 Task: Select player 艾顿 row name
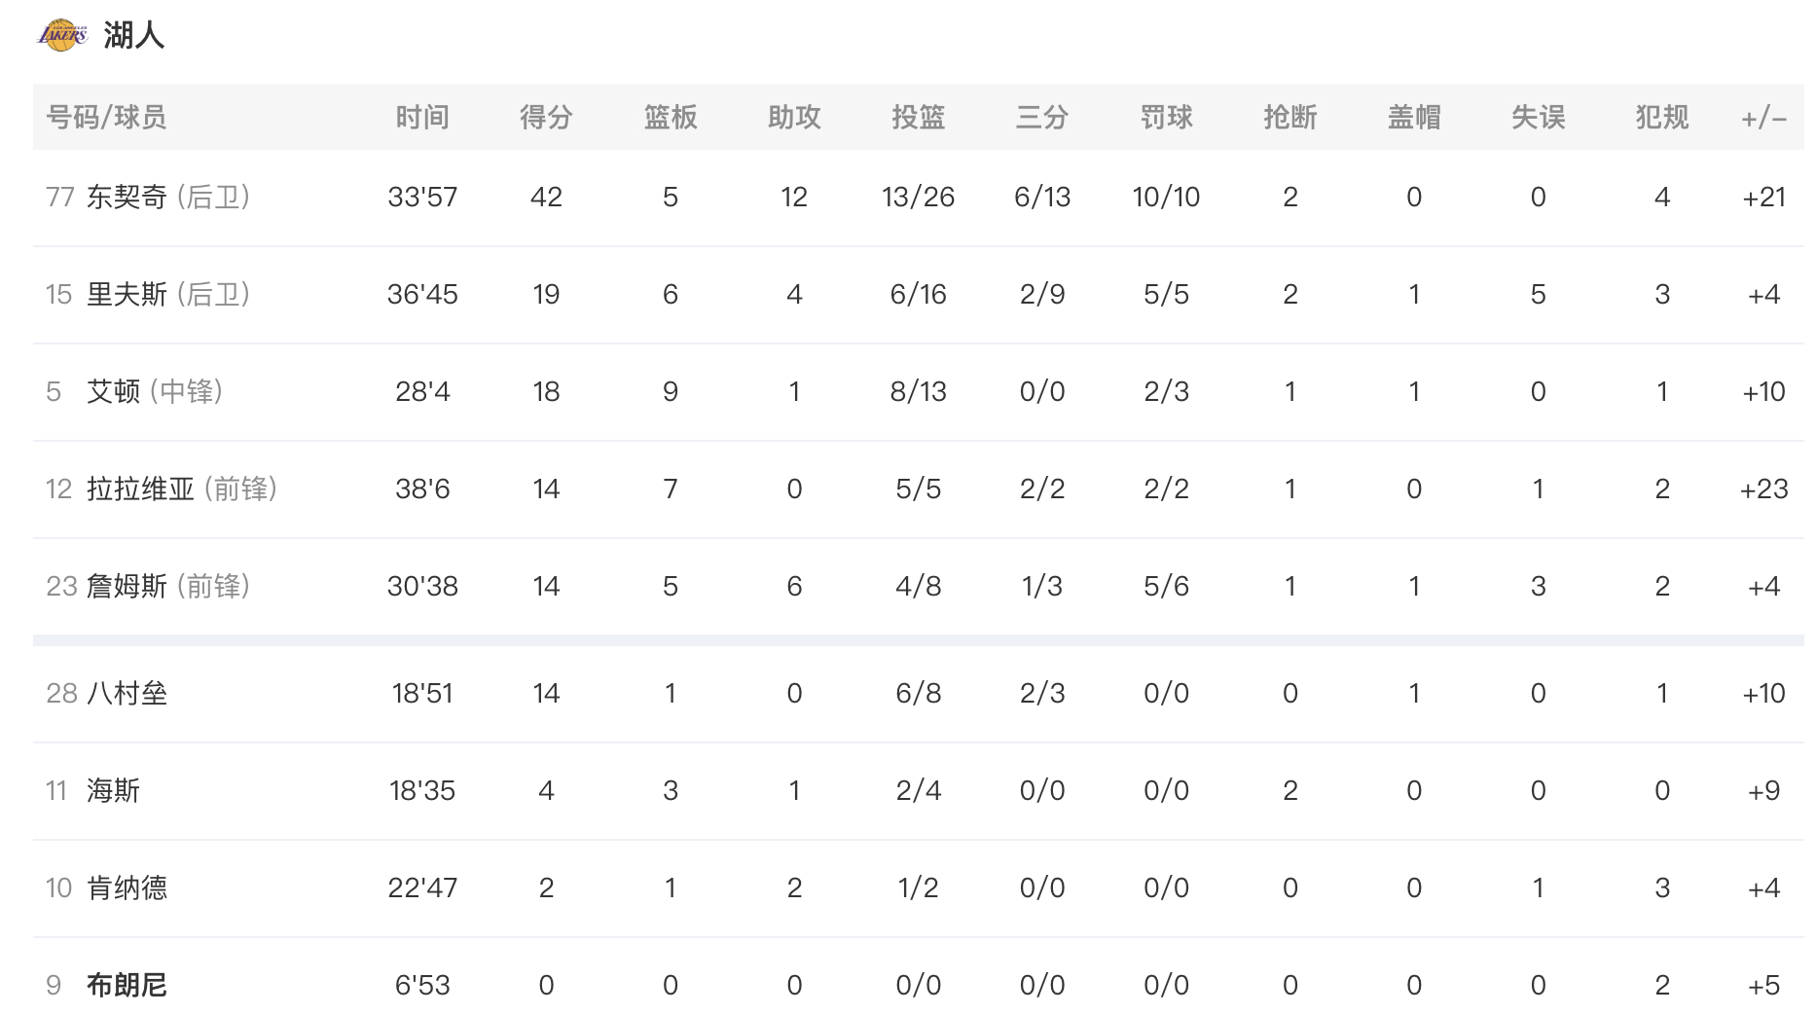[113, 391]
